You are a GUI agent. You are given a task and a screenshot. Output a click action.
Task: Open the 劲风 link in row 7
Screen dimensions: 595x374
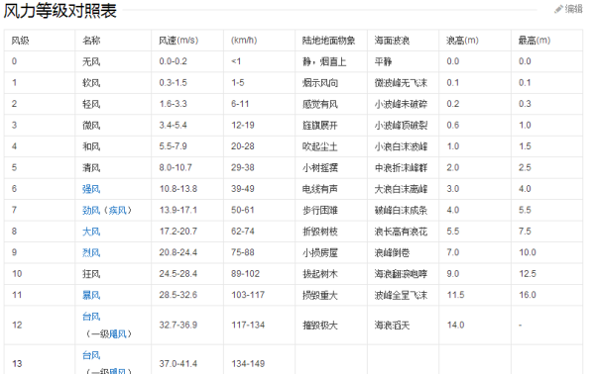[91, 210]
